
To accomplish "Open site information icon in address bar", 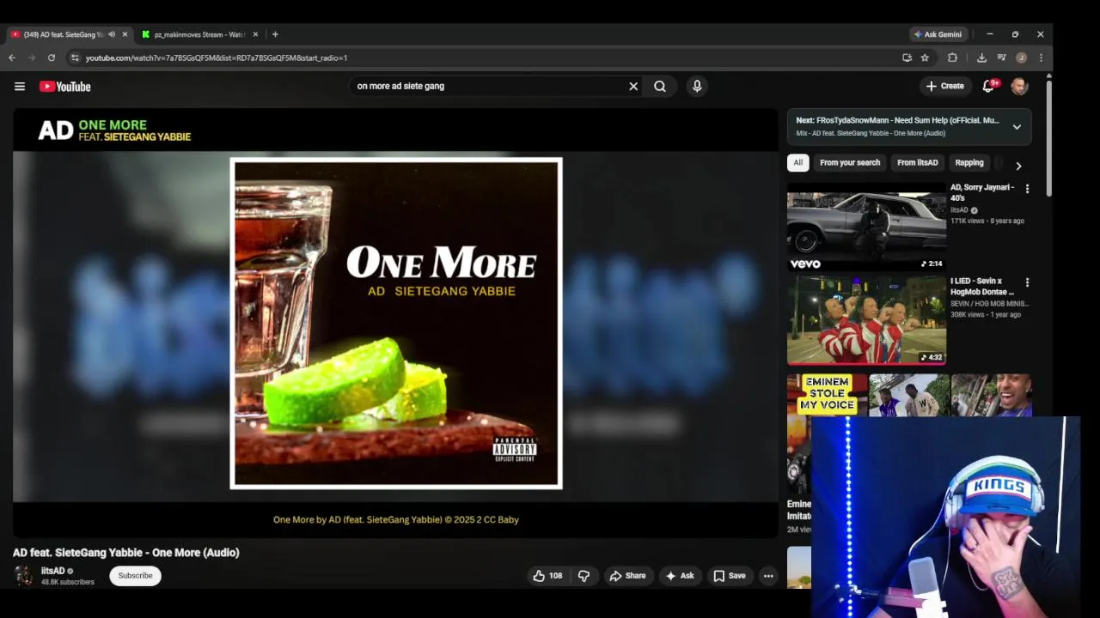I will pyautogui.click(x=75, y=58).
